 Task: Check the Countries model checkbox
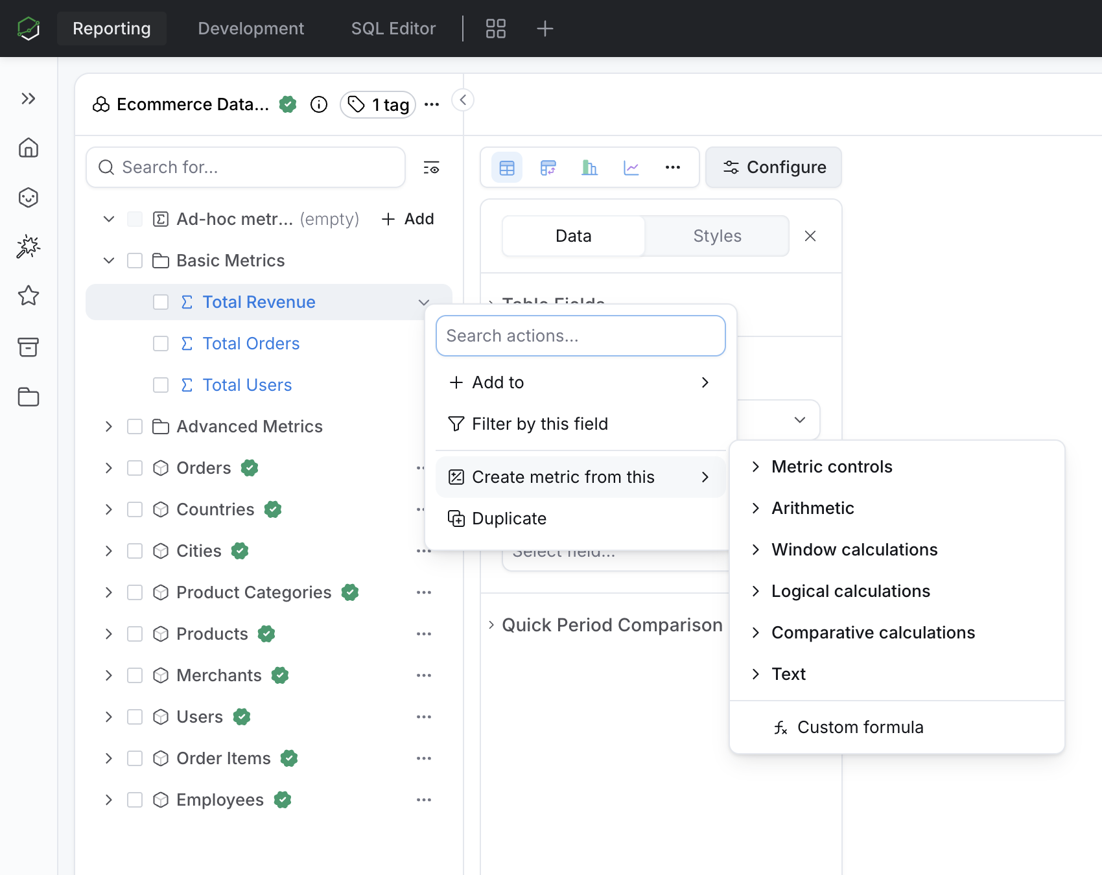point(135,509)
